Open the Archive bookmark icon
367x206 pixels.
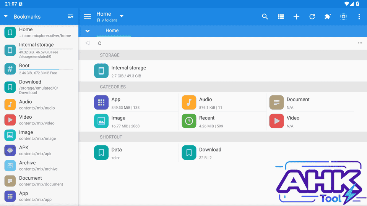coord(10,166)
